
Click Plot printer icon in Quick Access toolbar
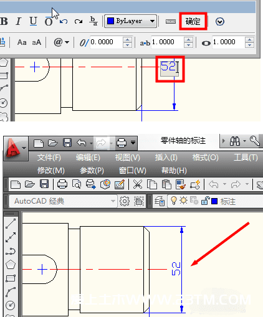pos(122,143)
